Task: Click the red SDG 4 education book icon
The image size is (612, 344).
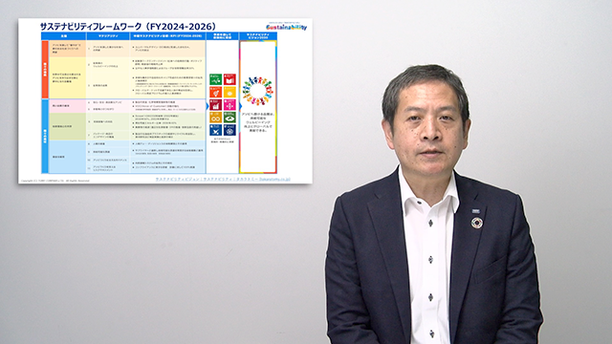Action: click(x=229, y=79)
